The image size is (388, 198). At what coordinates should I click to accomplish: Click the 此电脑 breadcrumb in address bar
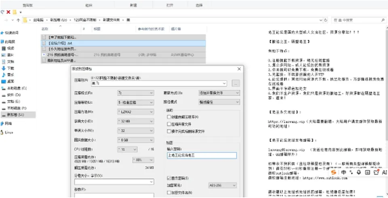(38, 20)
